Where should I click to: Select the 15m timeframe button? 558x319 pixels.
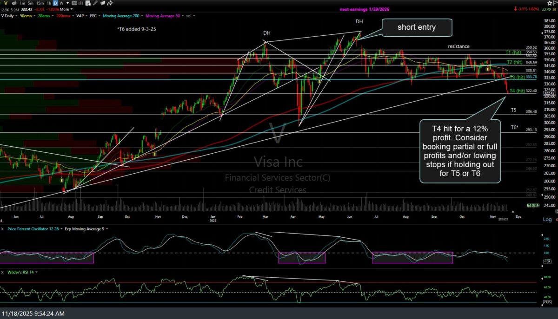click(40, 3)
